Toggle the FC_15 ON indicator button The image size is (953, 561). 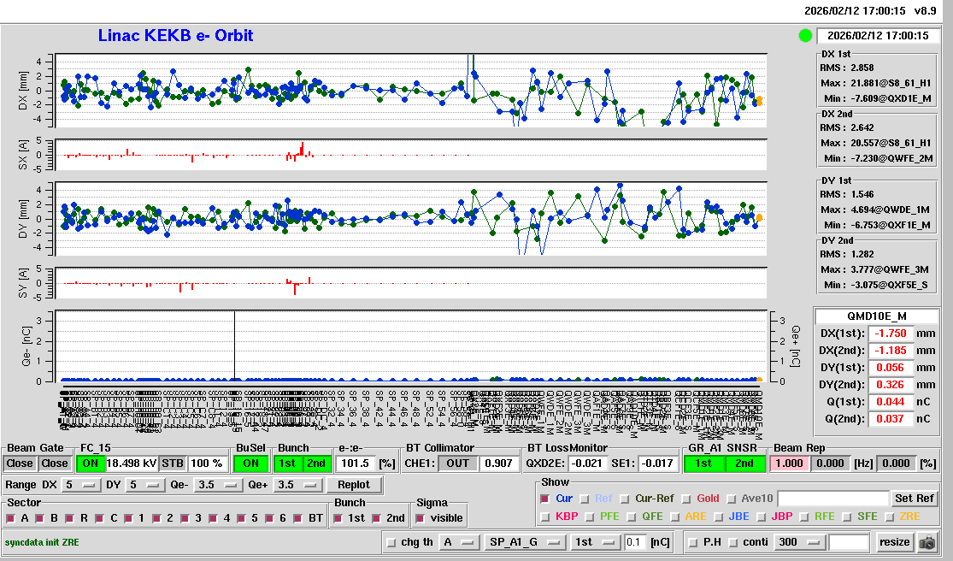pos(91,464)
